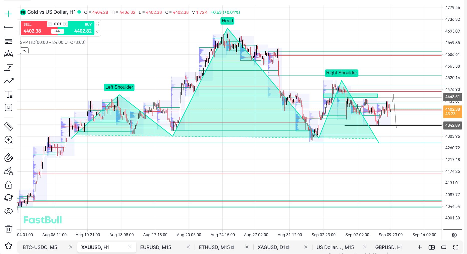Expand the trade panel chevron
The width and height of the screenshot is (467, 254).
click(x=98, y=32)
